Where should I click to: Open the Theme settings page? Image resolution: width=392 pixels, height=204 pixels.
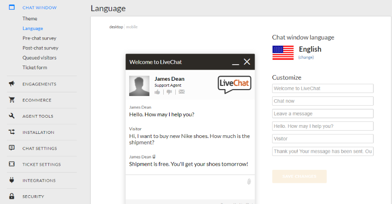click(30, 18)
